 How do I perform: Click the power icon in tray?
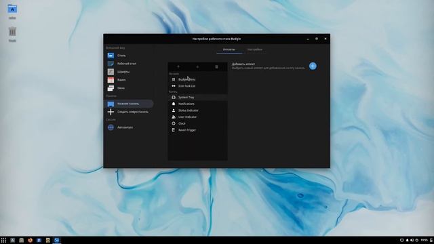tap(416, 240)
